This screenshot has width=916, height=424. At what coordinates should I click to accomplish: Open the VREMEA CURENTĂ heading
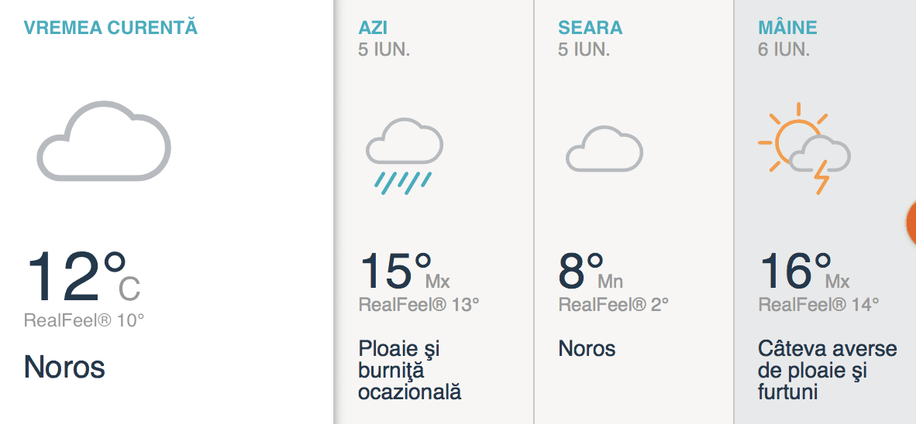[110, 27]
